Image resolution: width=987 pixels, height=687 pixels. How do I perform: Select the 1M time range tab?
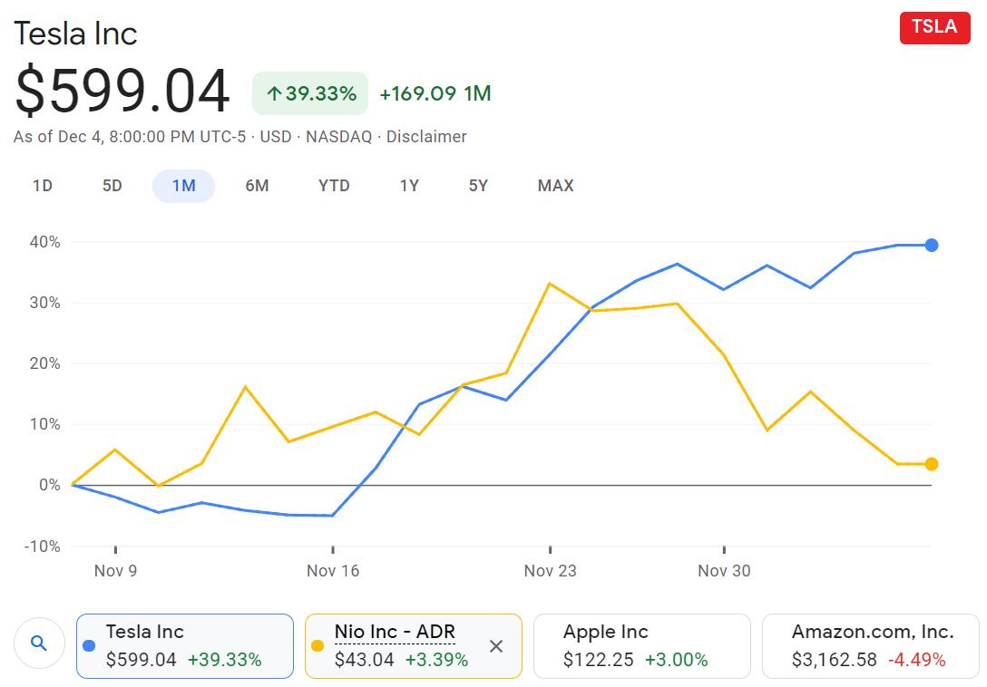(x=183, y=186)
